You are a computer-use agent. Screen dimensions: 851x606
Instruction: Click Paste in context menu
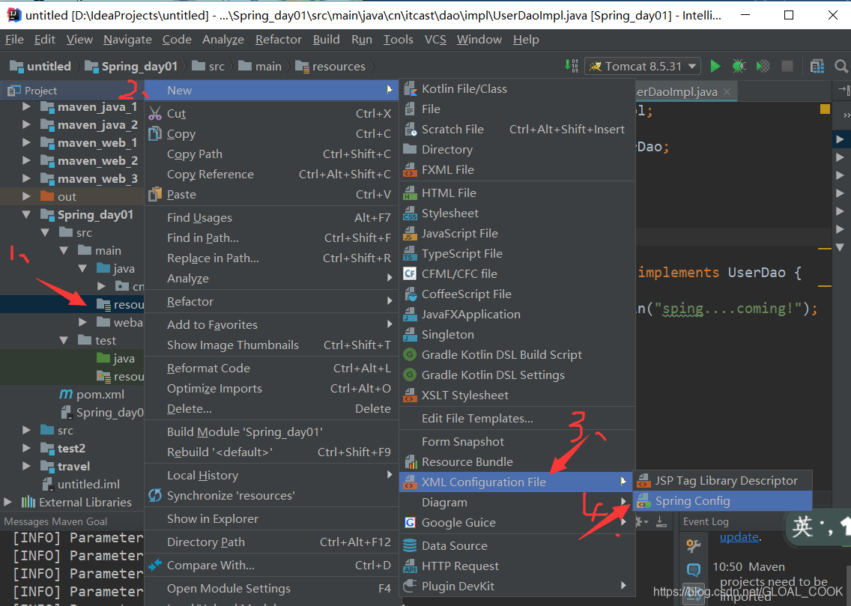(271, 194)
